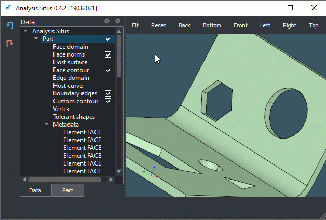Switch to Back view
Screen dimensions: 326x220
pyautogui.click(x=184, y=25)
